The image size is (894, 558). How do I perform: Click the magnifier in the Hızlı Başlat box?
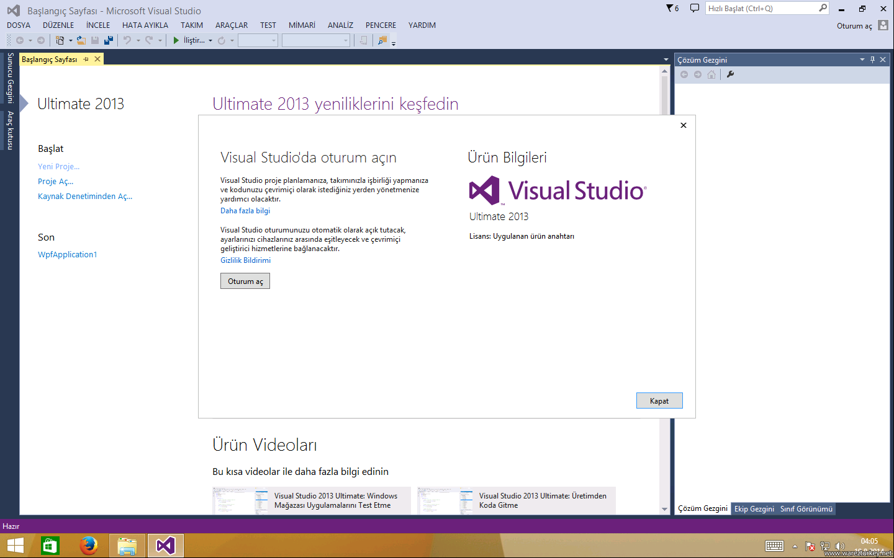pos(823,8)
